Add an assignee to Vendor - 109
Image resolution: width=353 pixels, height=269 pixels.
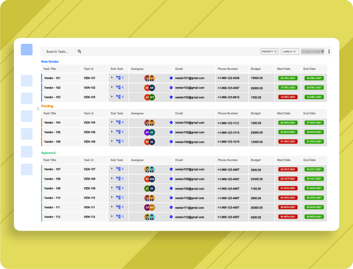[x=171, y=188]
